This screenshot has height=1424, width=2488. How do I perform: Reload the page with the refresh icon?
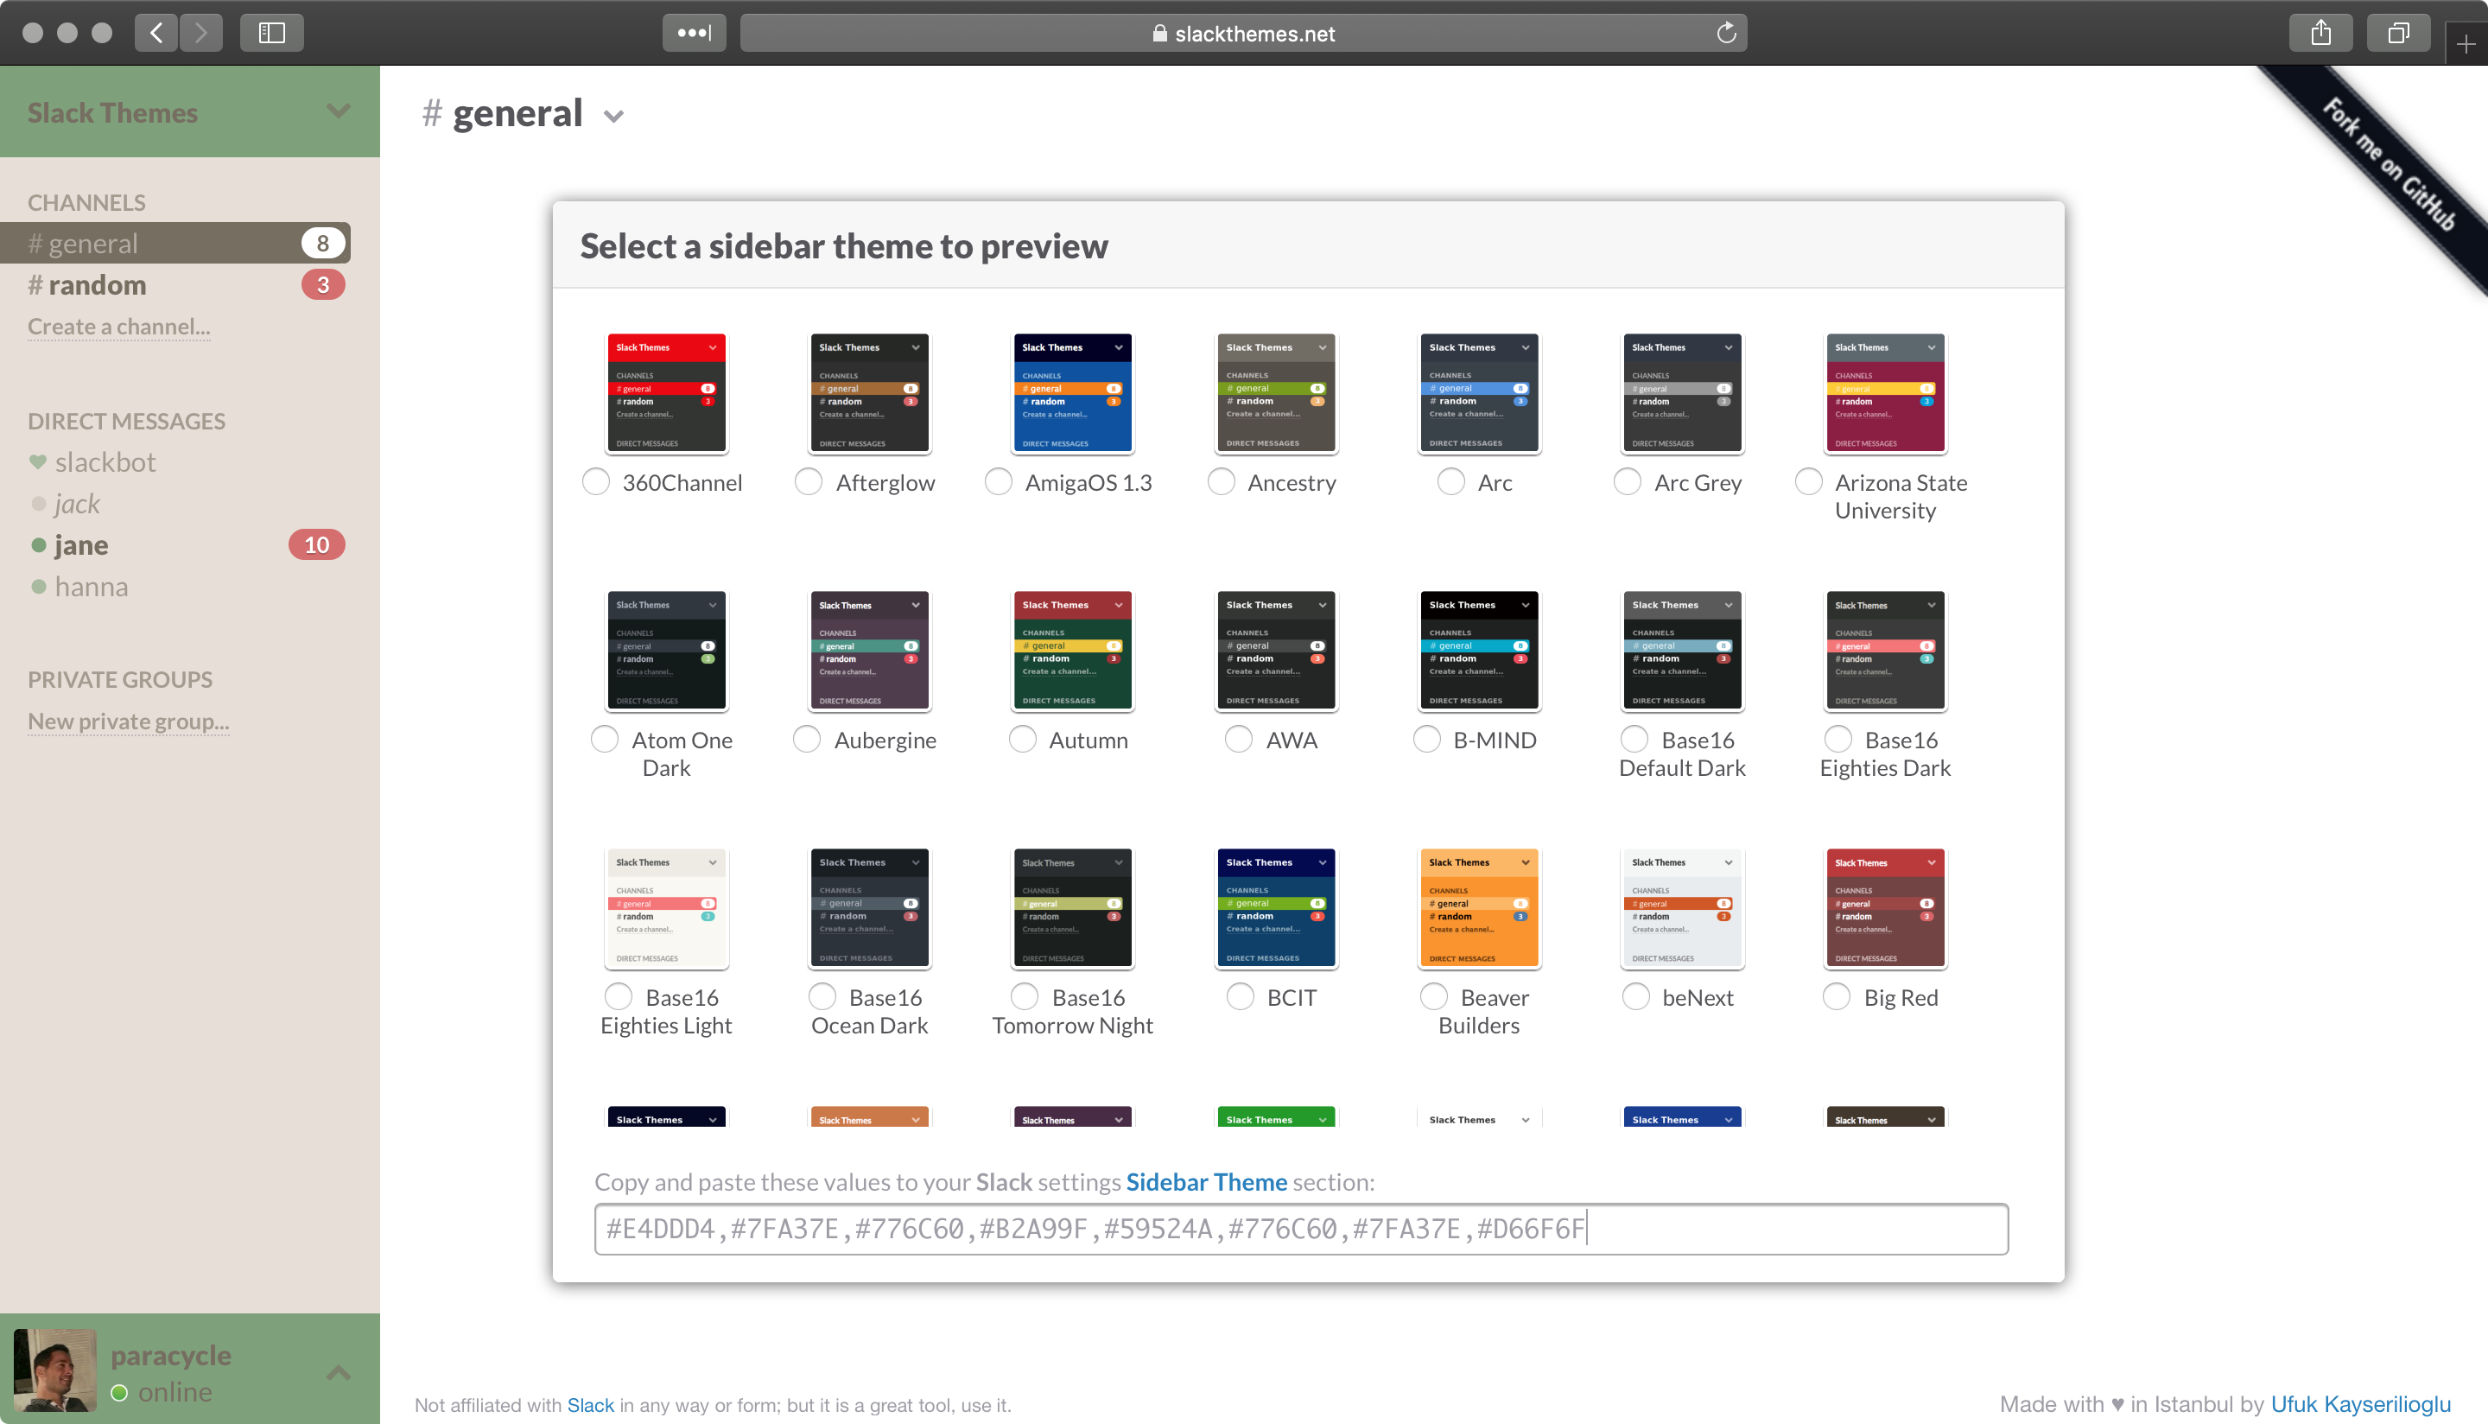(x=1726, y=32)
